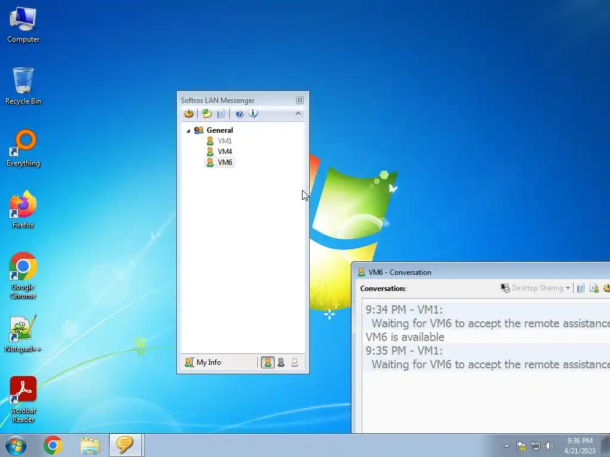
Task: Click settings gear in VM6 Conversation toolbar
Action: (606, 289)
